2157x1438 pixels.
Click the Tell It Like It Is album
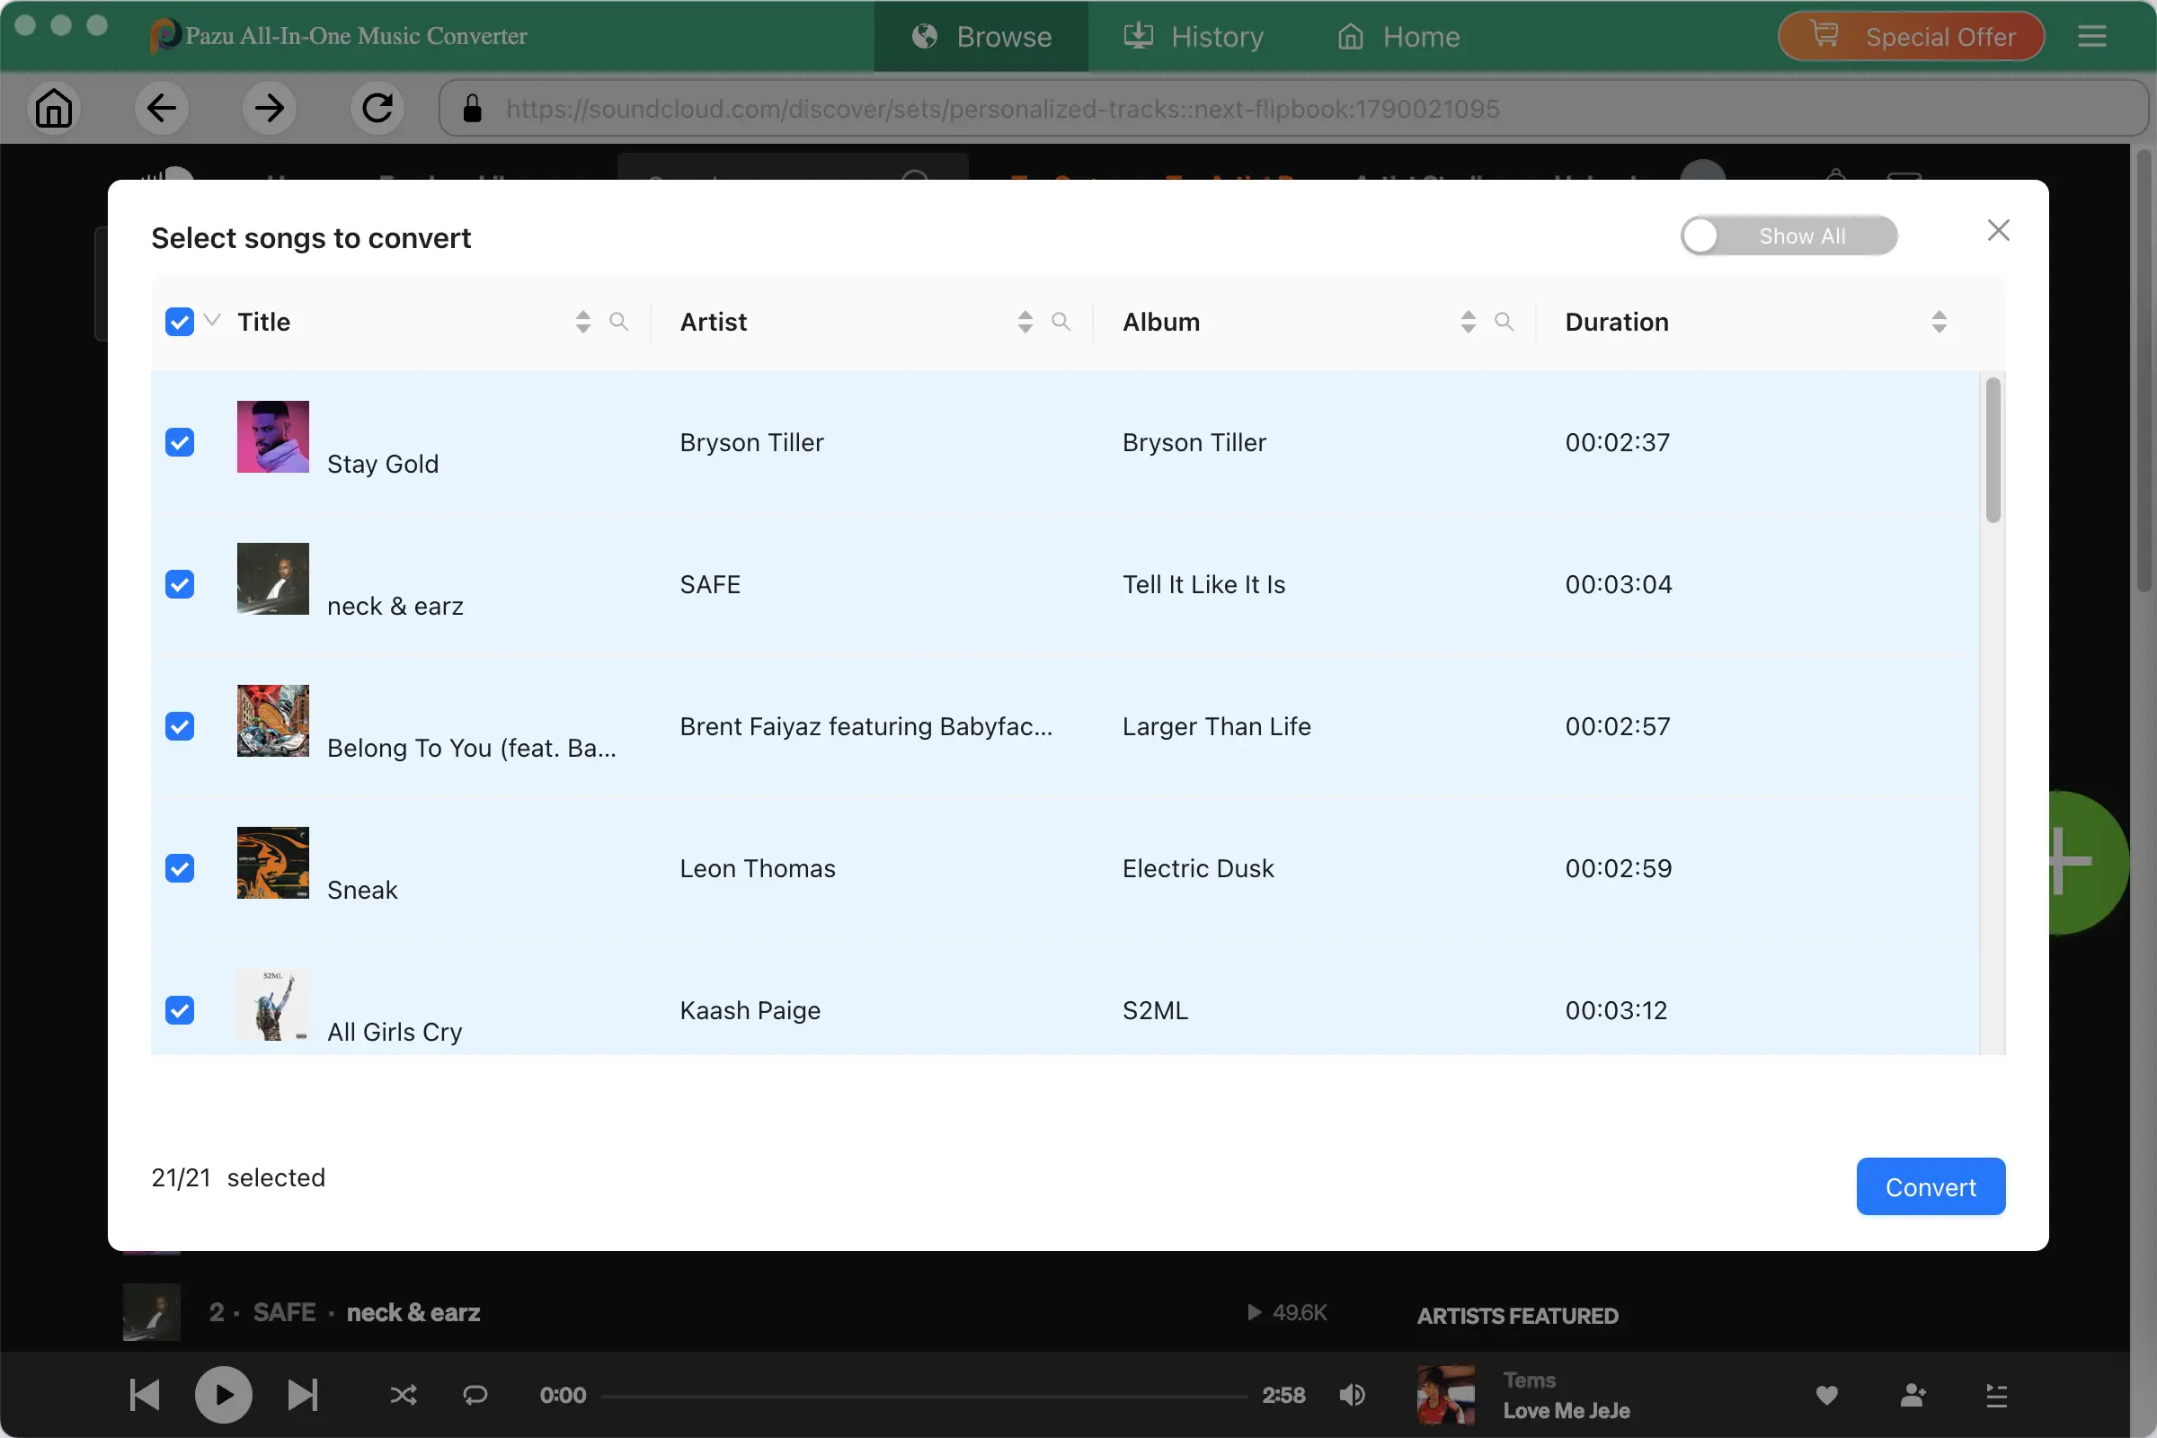1203,584
